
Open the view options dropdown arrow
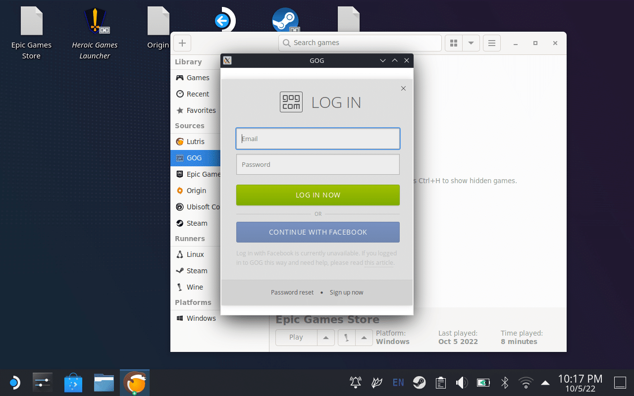click(471, 43)
